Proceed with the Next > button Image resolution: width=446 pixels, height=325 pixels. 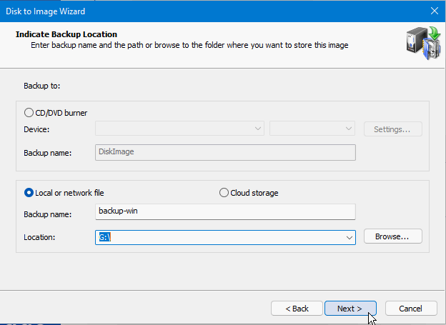[350, 309]
